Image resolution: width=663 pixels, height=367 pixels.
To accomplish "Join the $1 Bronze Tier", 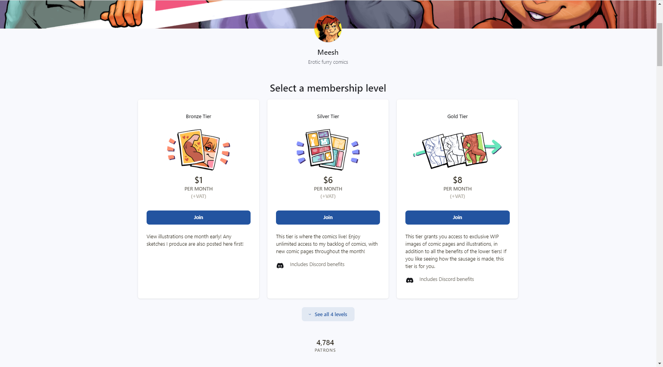I will click(x=199, y=218).
